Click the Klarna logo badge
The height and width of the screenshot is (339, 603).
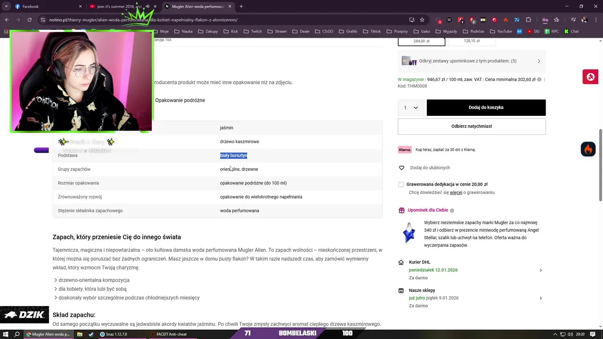click(x=405, y=150)
